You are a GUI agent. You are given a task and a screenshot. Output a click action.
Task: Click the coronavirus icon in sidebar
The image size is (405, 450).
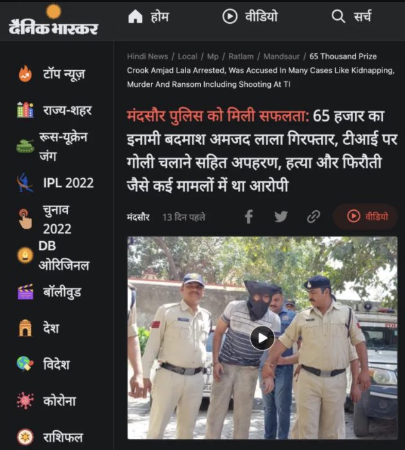tap(25, 401)
